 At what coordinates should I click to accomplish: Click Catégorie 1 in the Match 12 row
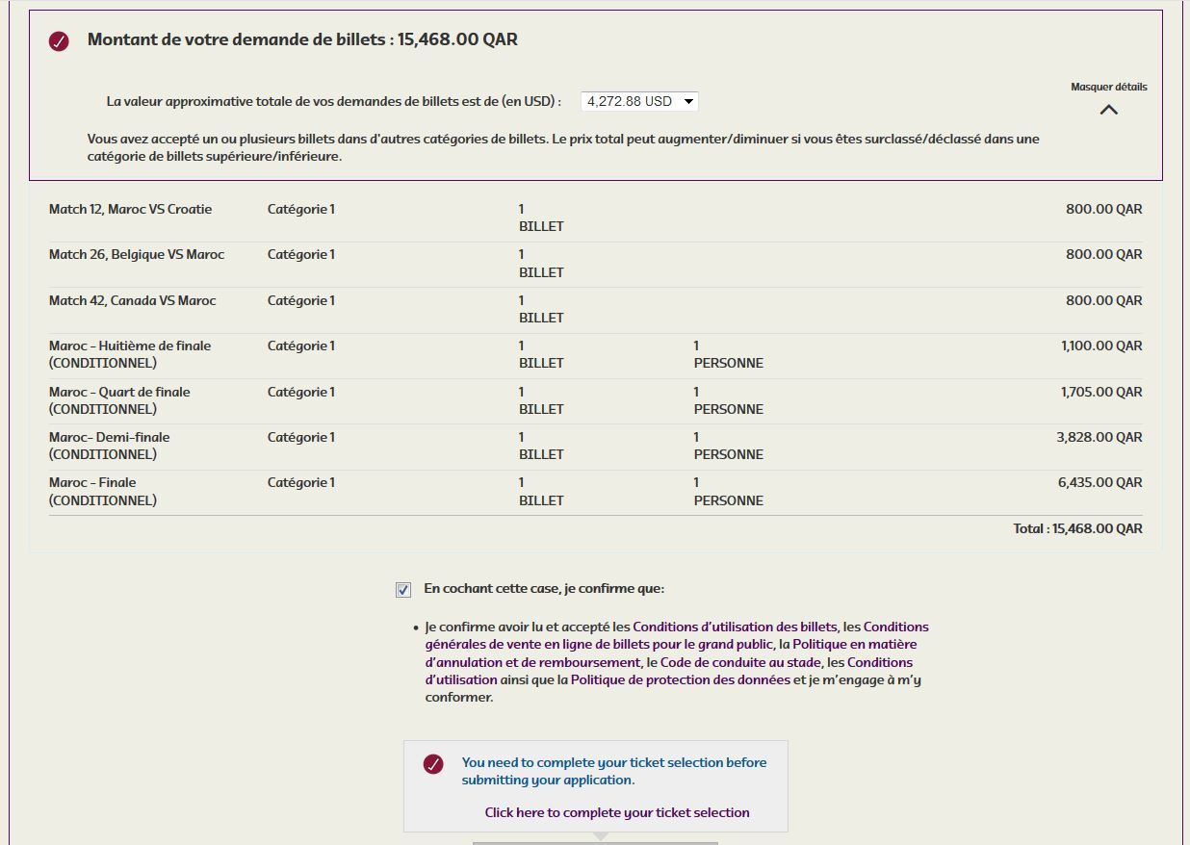pyautogui.click(x=301, y=209)
